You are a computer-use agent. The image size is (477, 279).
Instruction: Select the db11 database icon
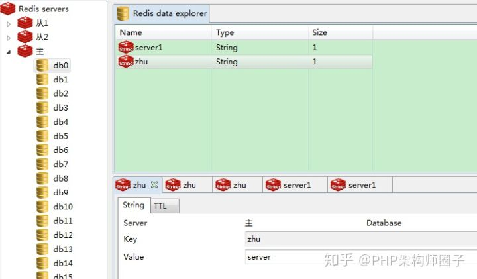coord(42,221)
